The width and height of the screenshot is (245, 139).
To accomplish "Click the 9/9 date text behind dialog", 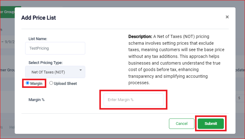I will pyautogui.click(x=10, y=42).
